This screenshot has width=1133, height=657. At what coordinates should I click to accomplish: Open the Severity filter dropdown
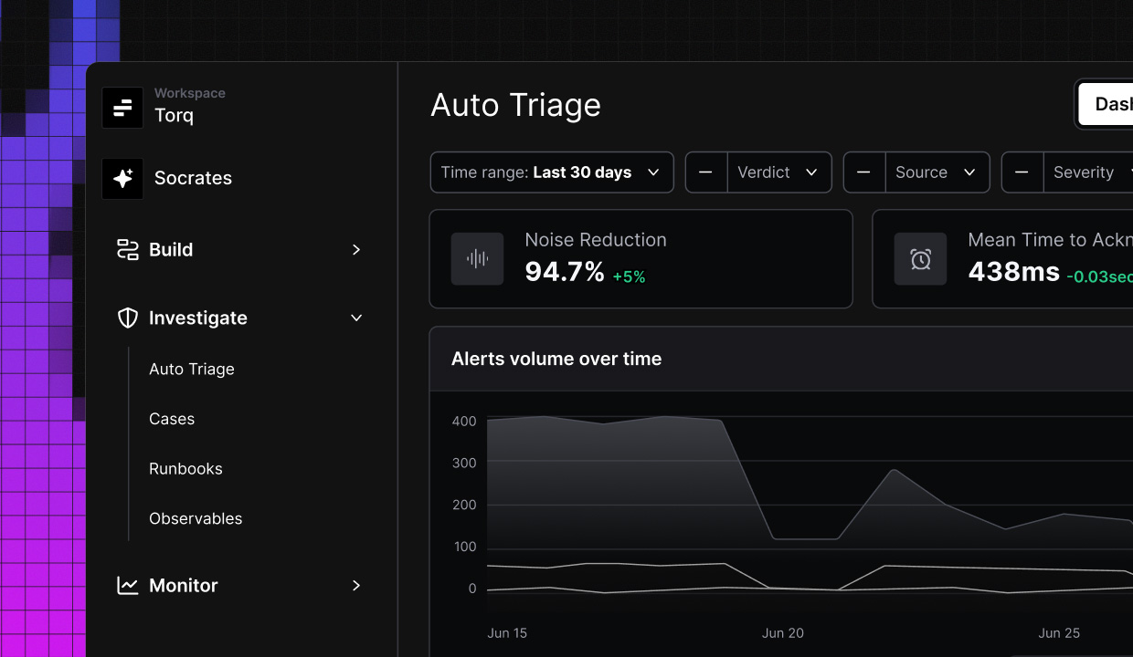tap(1088, 172)
